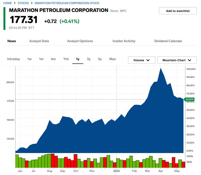Click the 200.00 price axis label
The image size is (201, 175).
(x=10, y=82)
